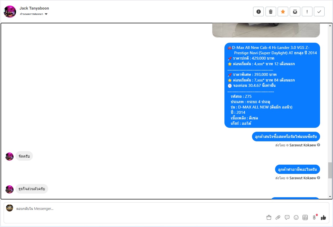Open the shopping bag products icon

269,217
